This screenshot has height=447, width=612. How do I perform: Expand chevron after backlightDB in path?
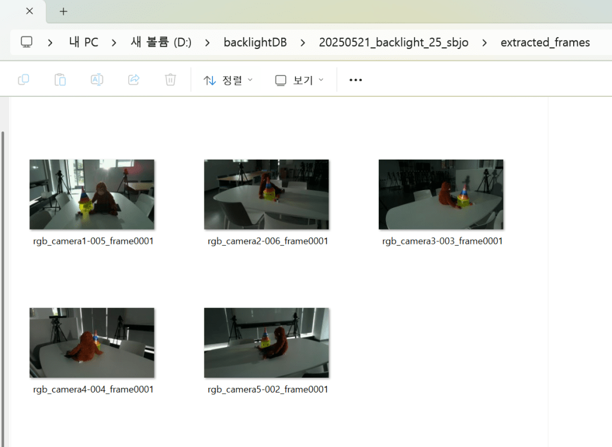point(303,42)
